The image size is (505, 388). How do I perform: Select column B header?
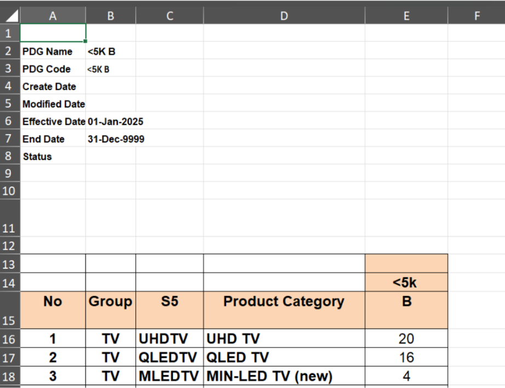point(111,16)
